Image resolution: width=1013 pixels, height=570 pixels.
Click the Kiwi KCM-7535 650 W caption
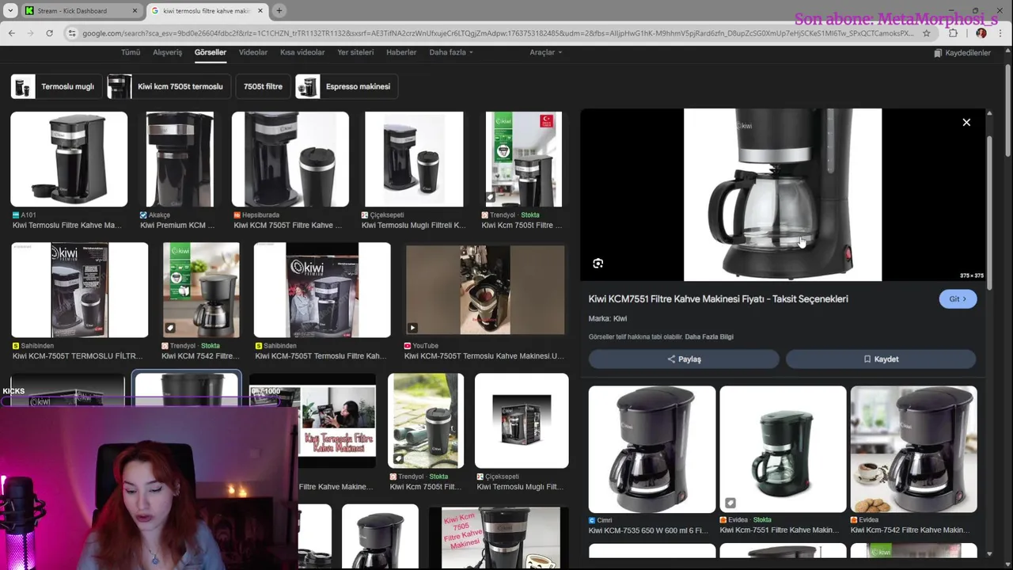[x=648, y=530]
